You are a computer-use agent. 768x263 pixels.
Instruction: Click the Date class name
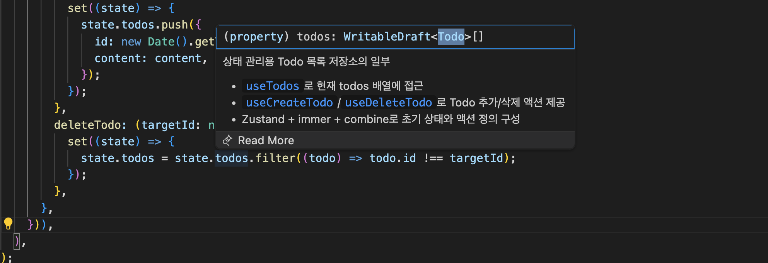[x=161, y=42]
